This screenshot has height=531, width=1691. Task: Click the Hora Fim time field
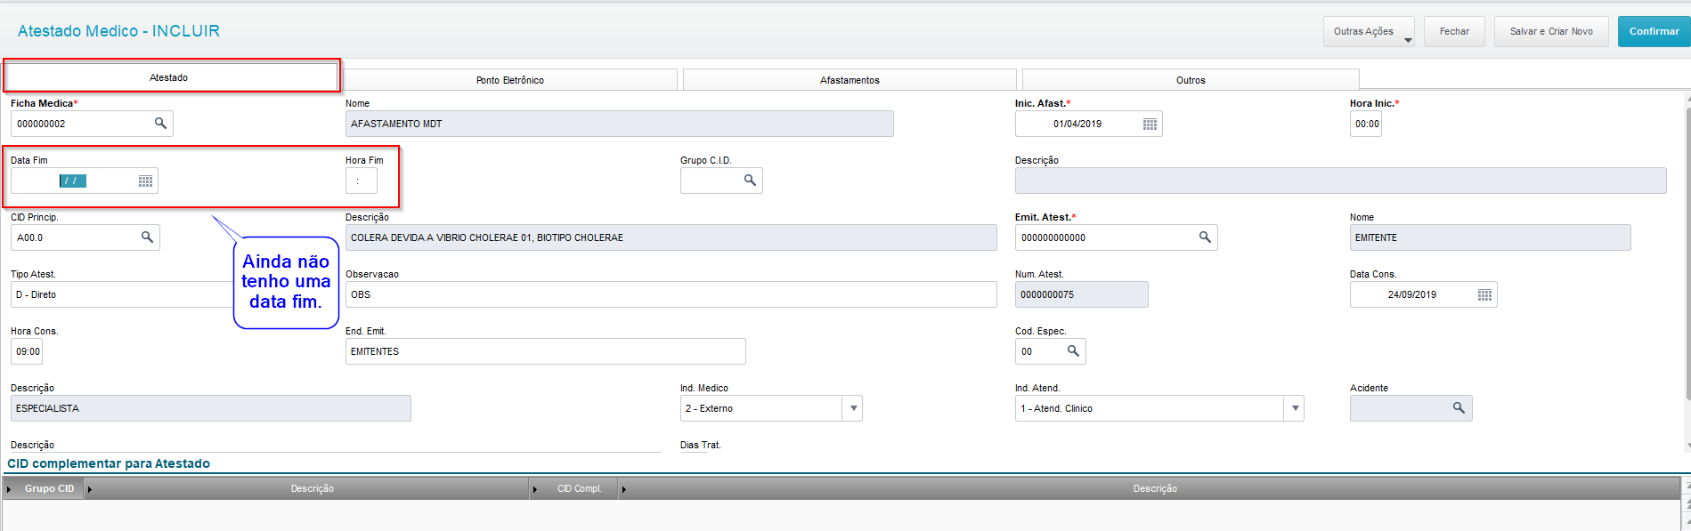[x=362, y=181]
